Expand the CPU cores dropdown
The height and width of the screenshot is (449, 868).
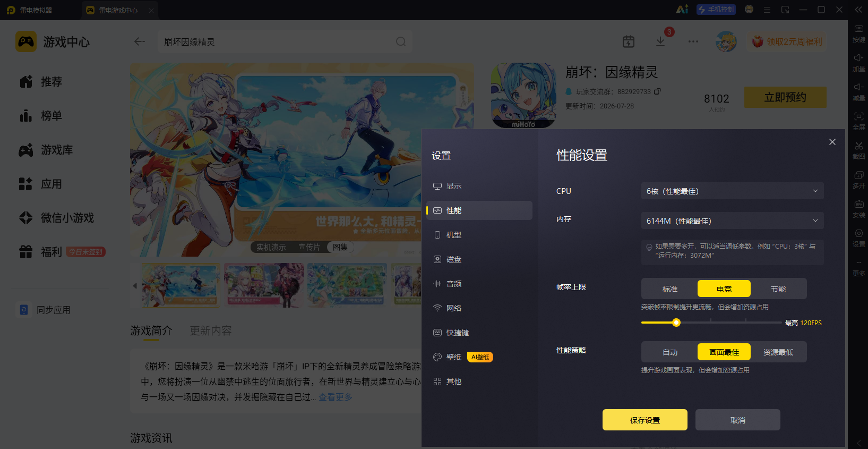[x=732, y=191]
